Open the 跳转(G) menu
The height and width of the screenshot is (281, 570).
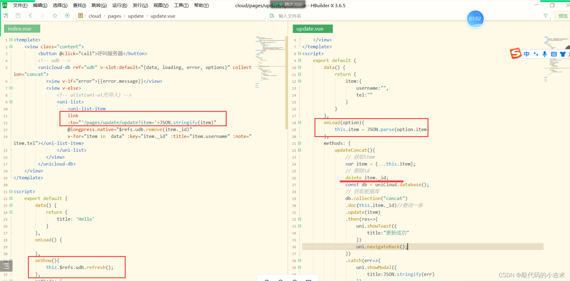tap(99, 5)
